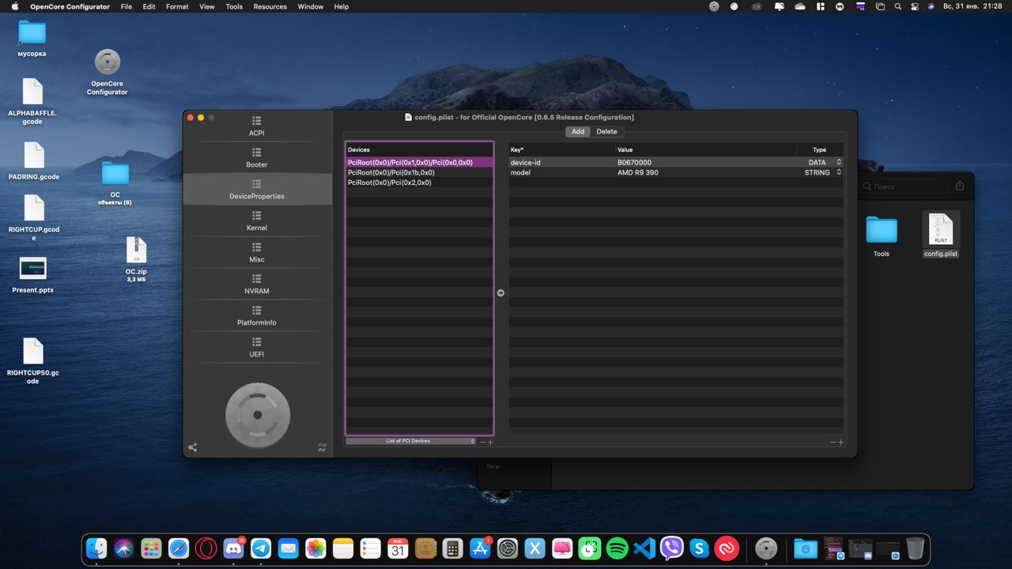
Task: Open Visual Studio Code from the Dock
Action: point(644,548)
